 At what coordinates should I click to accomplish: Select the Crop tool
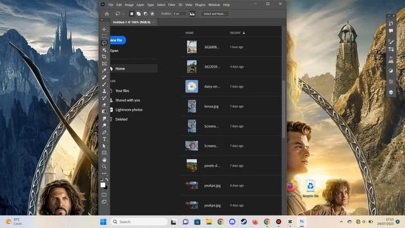click(104, 56)
